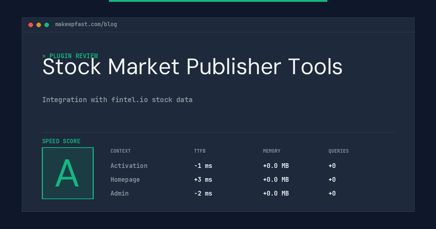436x229 pixels.
Task: Select the Homepage row label
Action: pos(125,180)
